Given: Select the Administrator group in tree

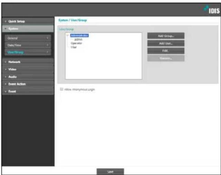Looking at the screenshot, I should click(79, 35).
